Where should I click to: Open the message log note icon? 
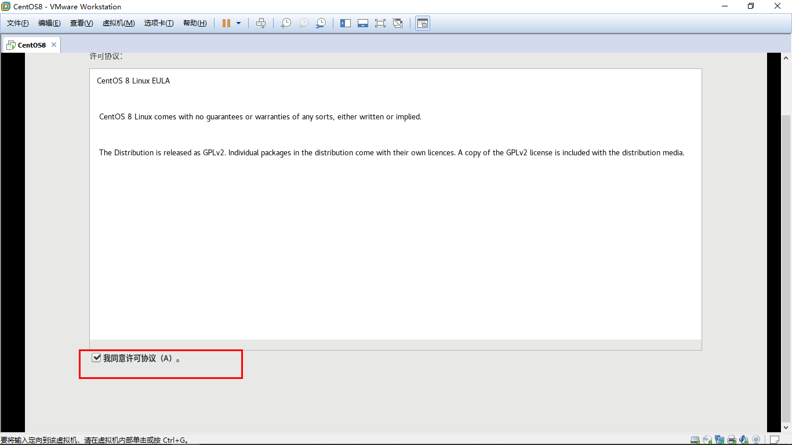774,440
